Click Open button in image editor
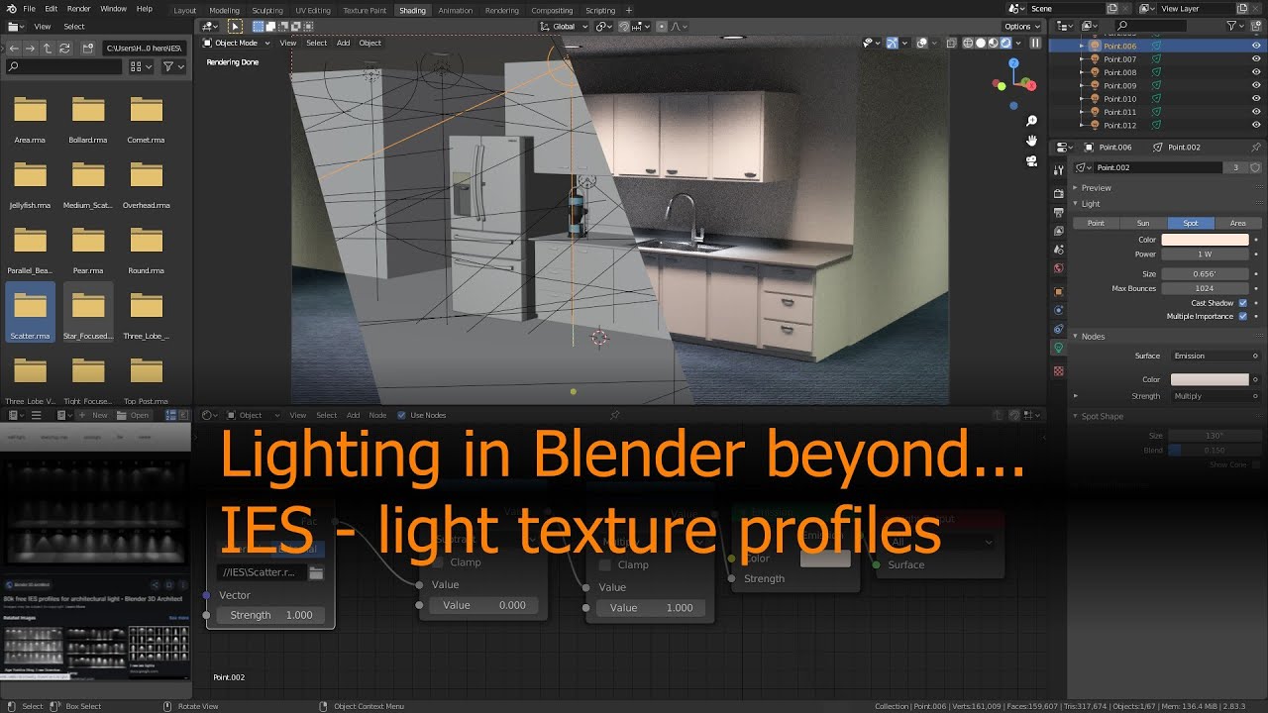The image size is (1268, 713). tap(135, 415)
